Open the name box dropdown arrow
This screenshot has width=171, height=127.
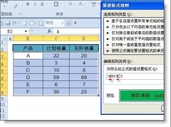point(26,31)
